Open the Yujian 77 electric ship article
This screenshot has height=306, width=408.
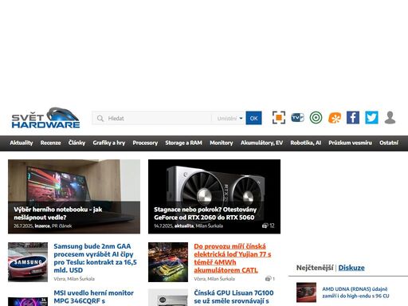click(233, 258)
